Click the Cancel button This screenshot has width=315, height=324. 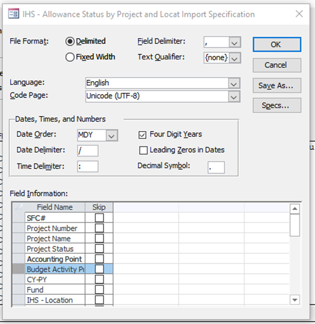click(276, 65)
